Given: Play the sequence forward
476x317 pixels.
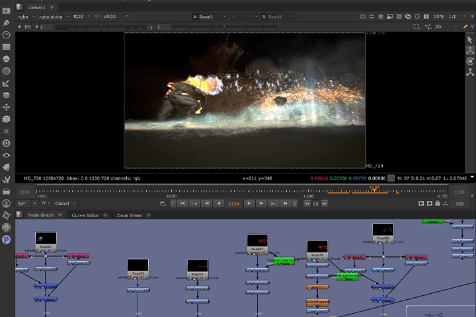Looking at the screenshot, I should coord(249,203).
